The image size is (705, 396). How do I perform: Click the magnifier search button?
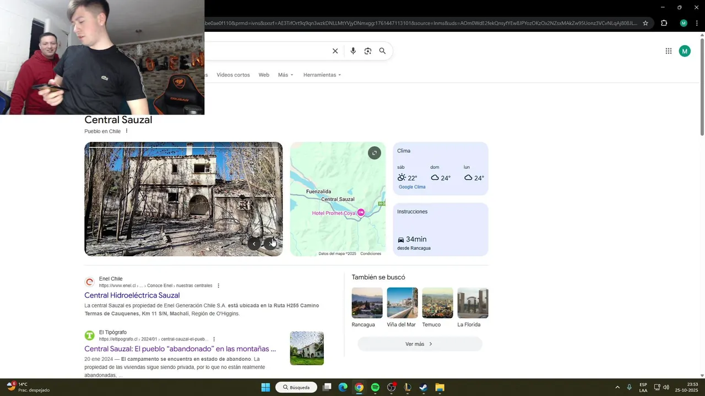pos(382,51)
